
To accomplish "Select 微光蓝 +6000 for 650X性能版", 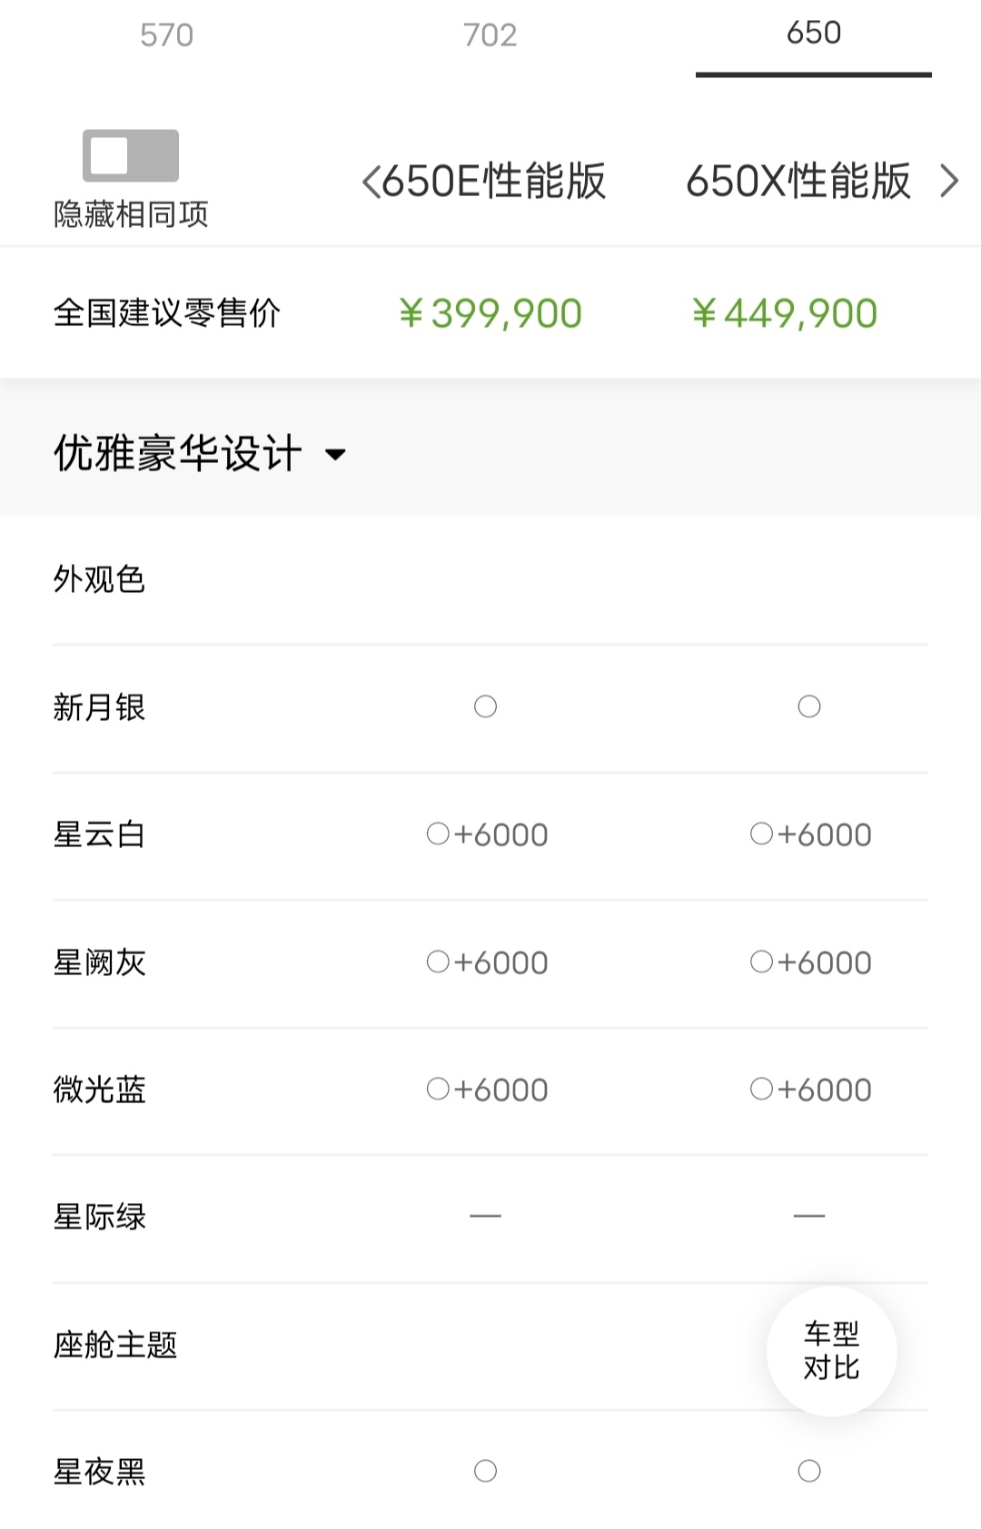I will (762, 1089).
